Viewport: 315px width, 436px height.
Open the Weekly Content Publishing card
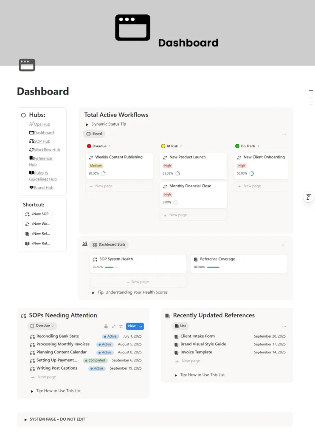point(118,157)
